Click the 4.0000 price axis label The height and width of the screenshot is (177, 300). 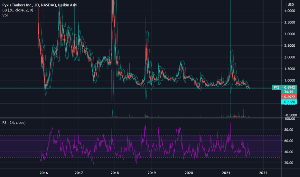pyautogui.click(x=289, y=11)
